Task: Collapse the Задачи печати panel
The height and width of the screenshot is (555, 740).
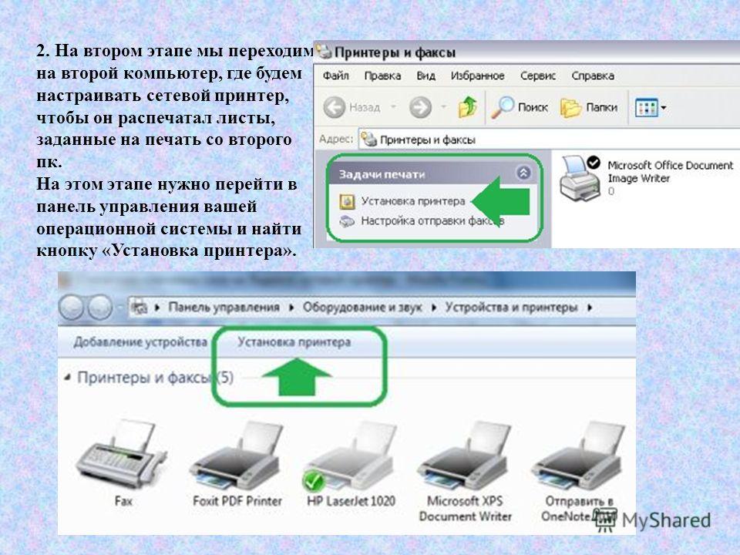Action: (x=523, y=173)
